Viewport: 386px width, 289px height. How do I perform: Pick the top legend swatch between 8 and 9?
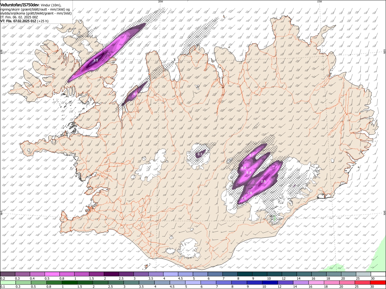pyautogui.click(x=244, y=274)
